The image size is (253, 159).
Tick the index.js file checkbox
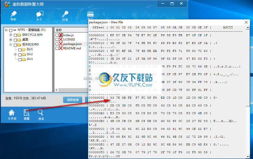coord(57,35)
